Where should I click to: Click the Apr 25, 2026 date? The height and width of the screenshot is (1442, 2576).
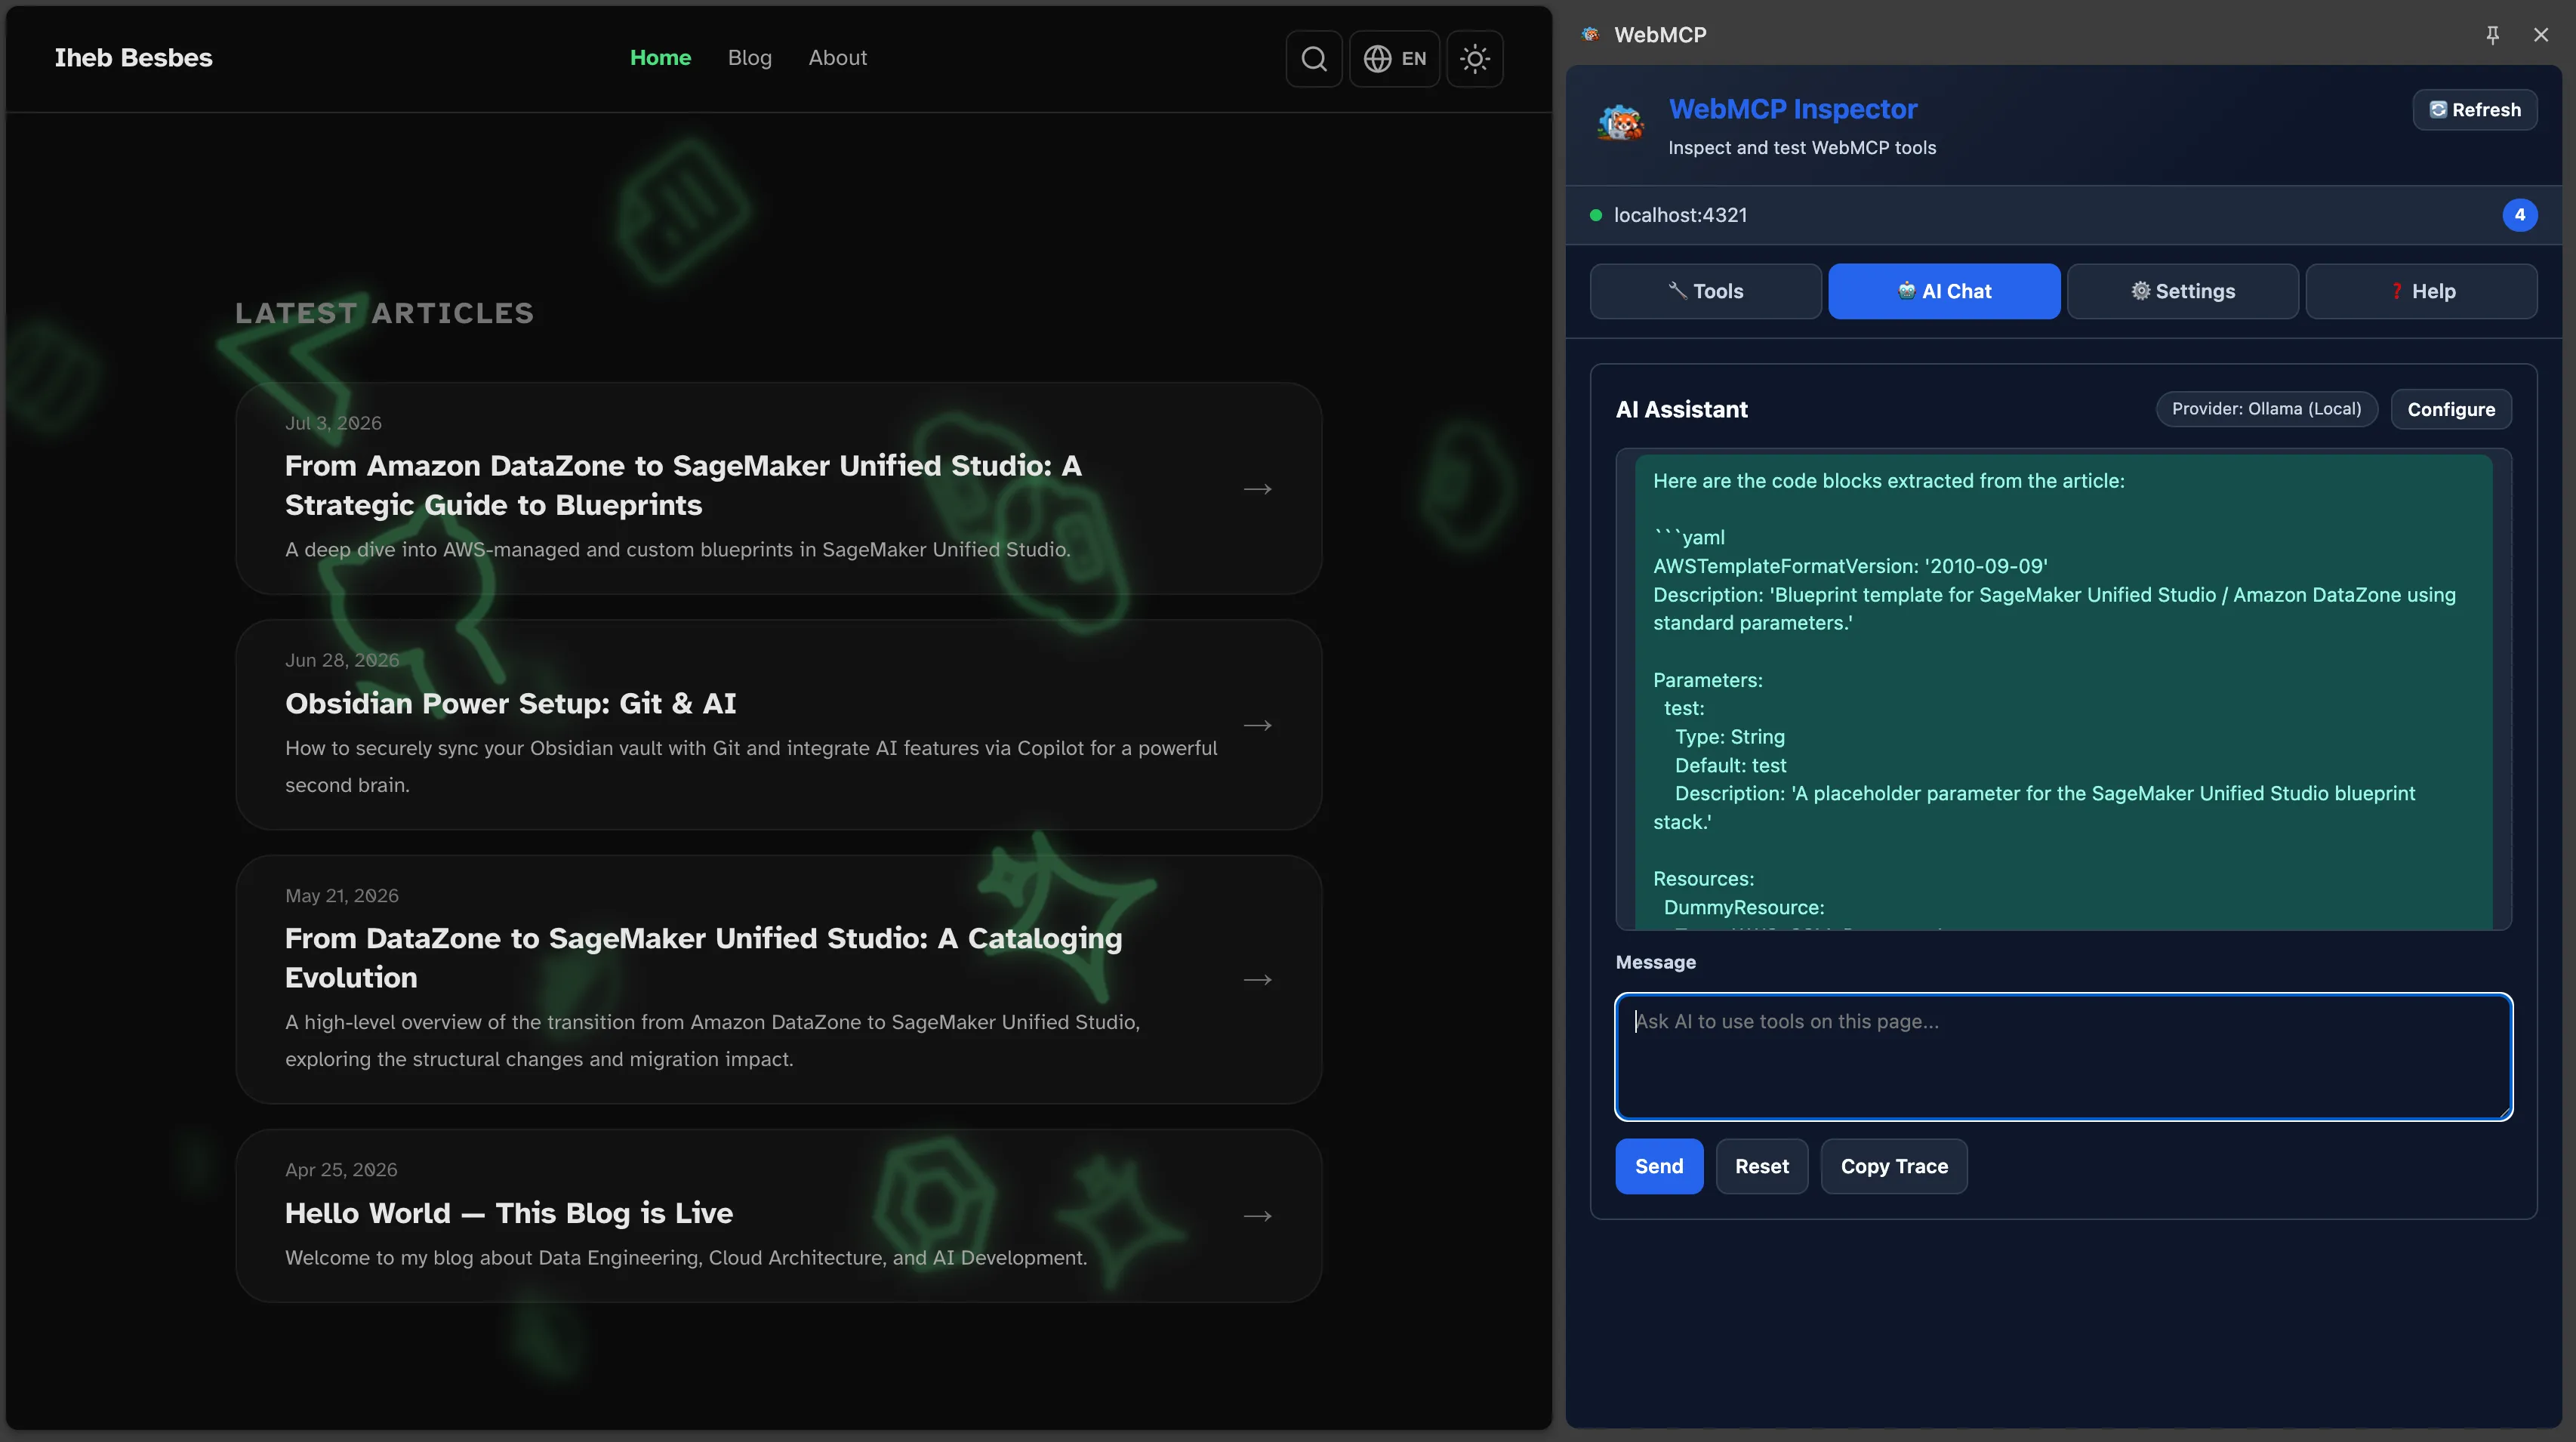pyautogui.click(x=341, y=1170)
